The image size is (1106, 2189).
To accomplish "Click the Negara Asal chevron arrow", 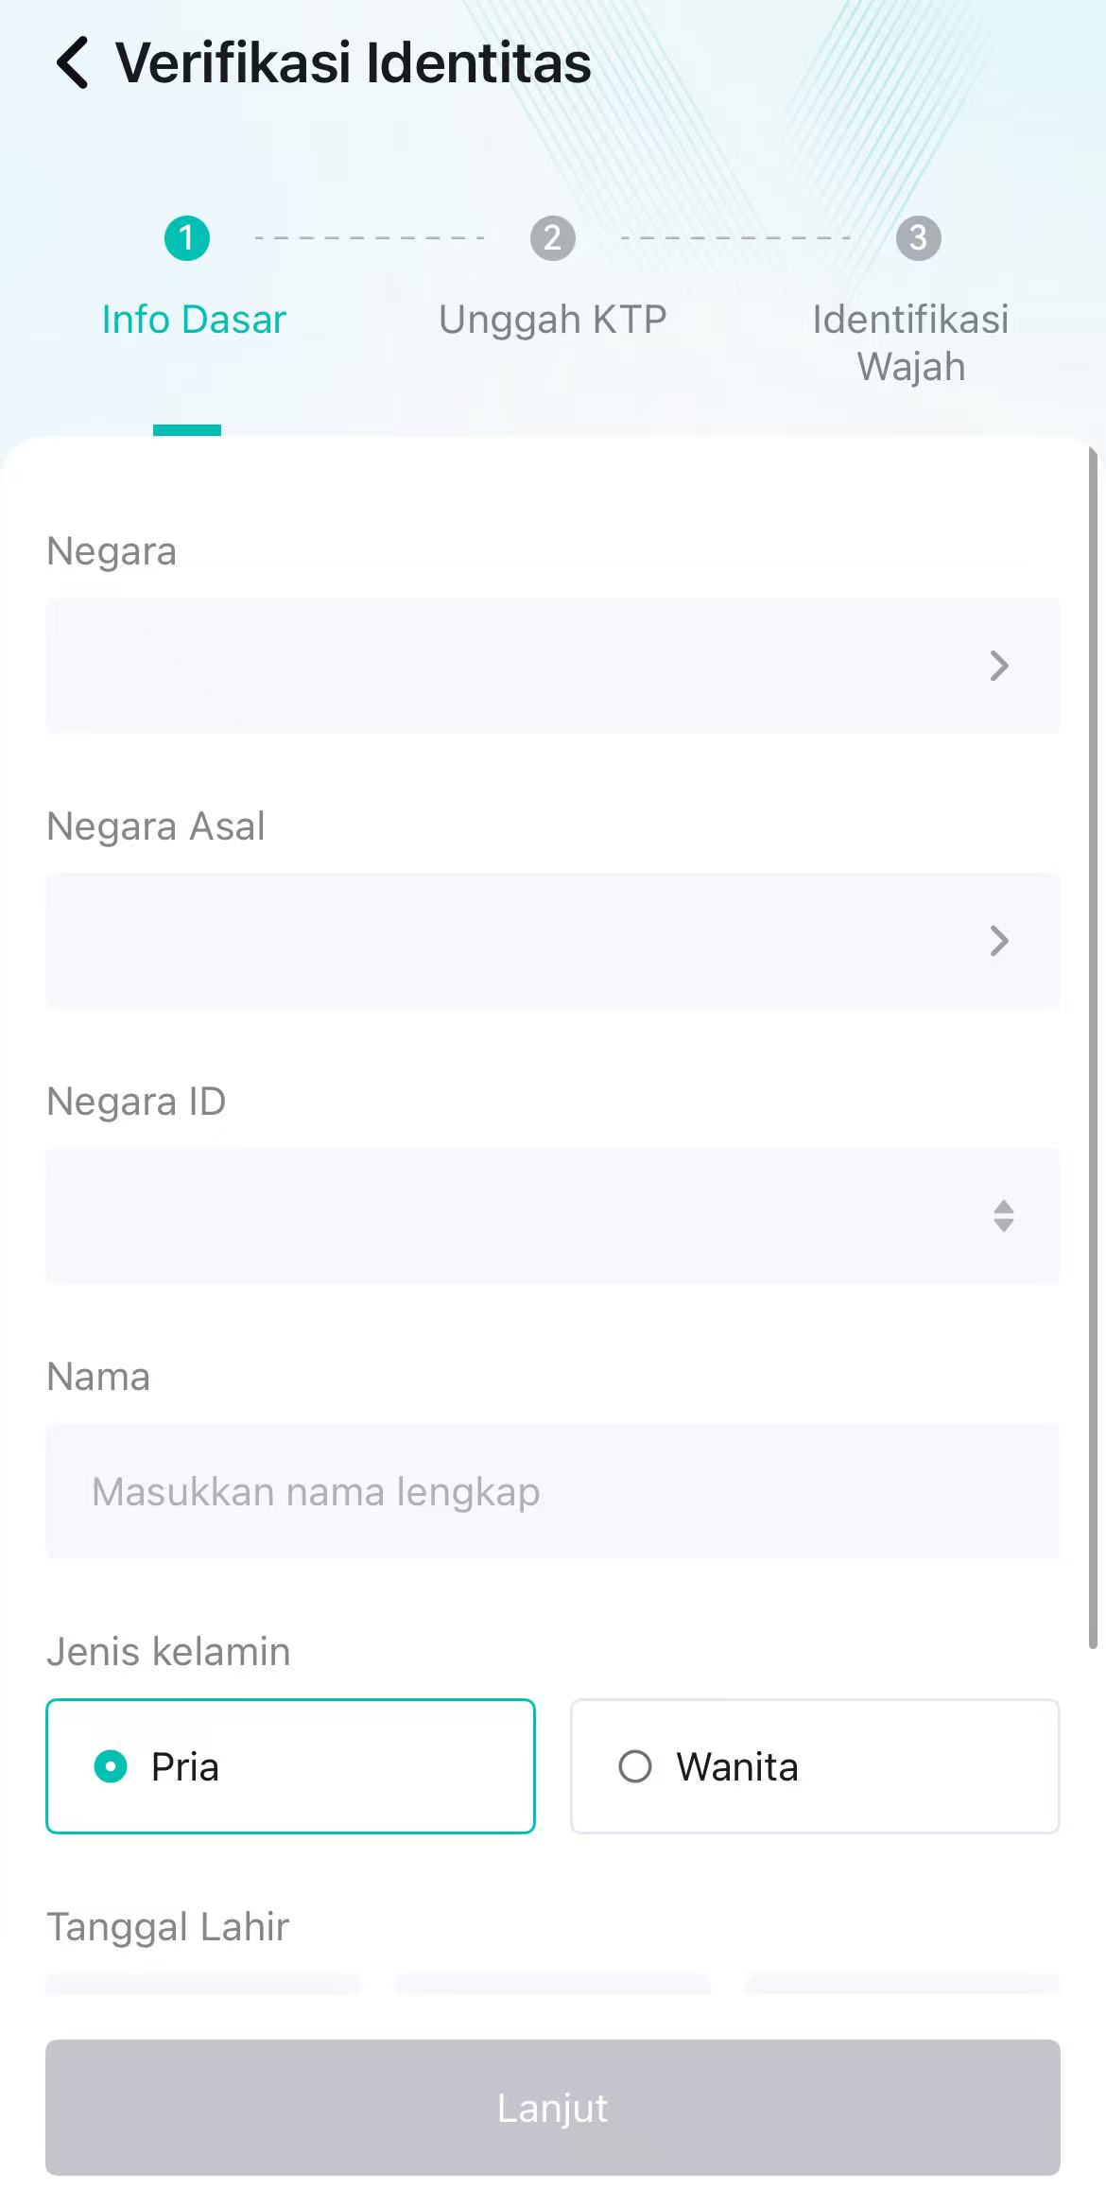I will tap(999, 941).
